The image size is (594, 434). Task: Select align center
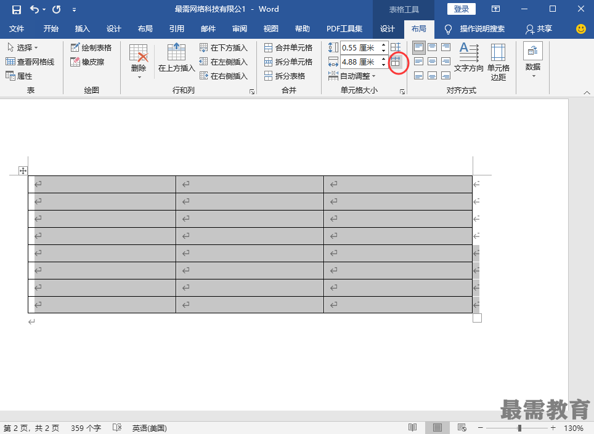[432, 62]
